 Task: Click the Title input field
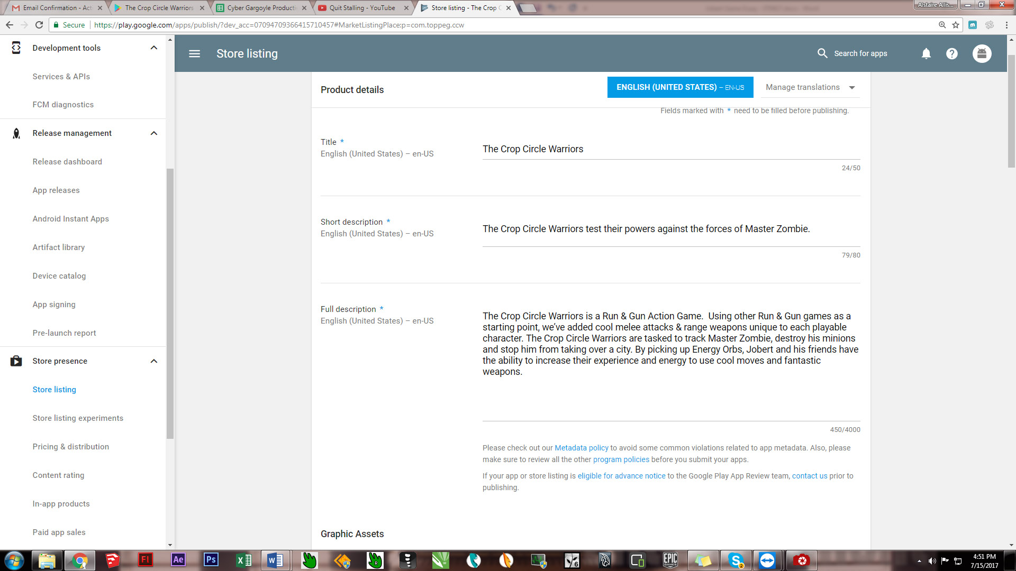(671, 149)
